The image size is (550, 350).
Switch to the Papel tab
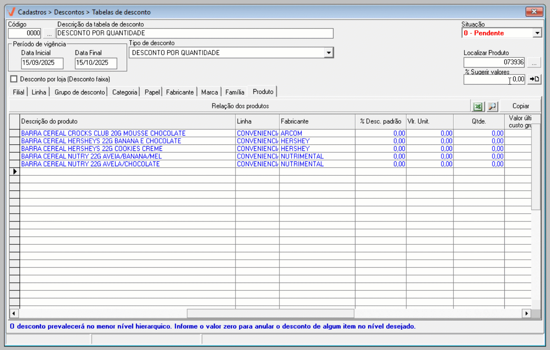point(152,92)
